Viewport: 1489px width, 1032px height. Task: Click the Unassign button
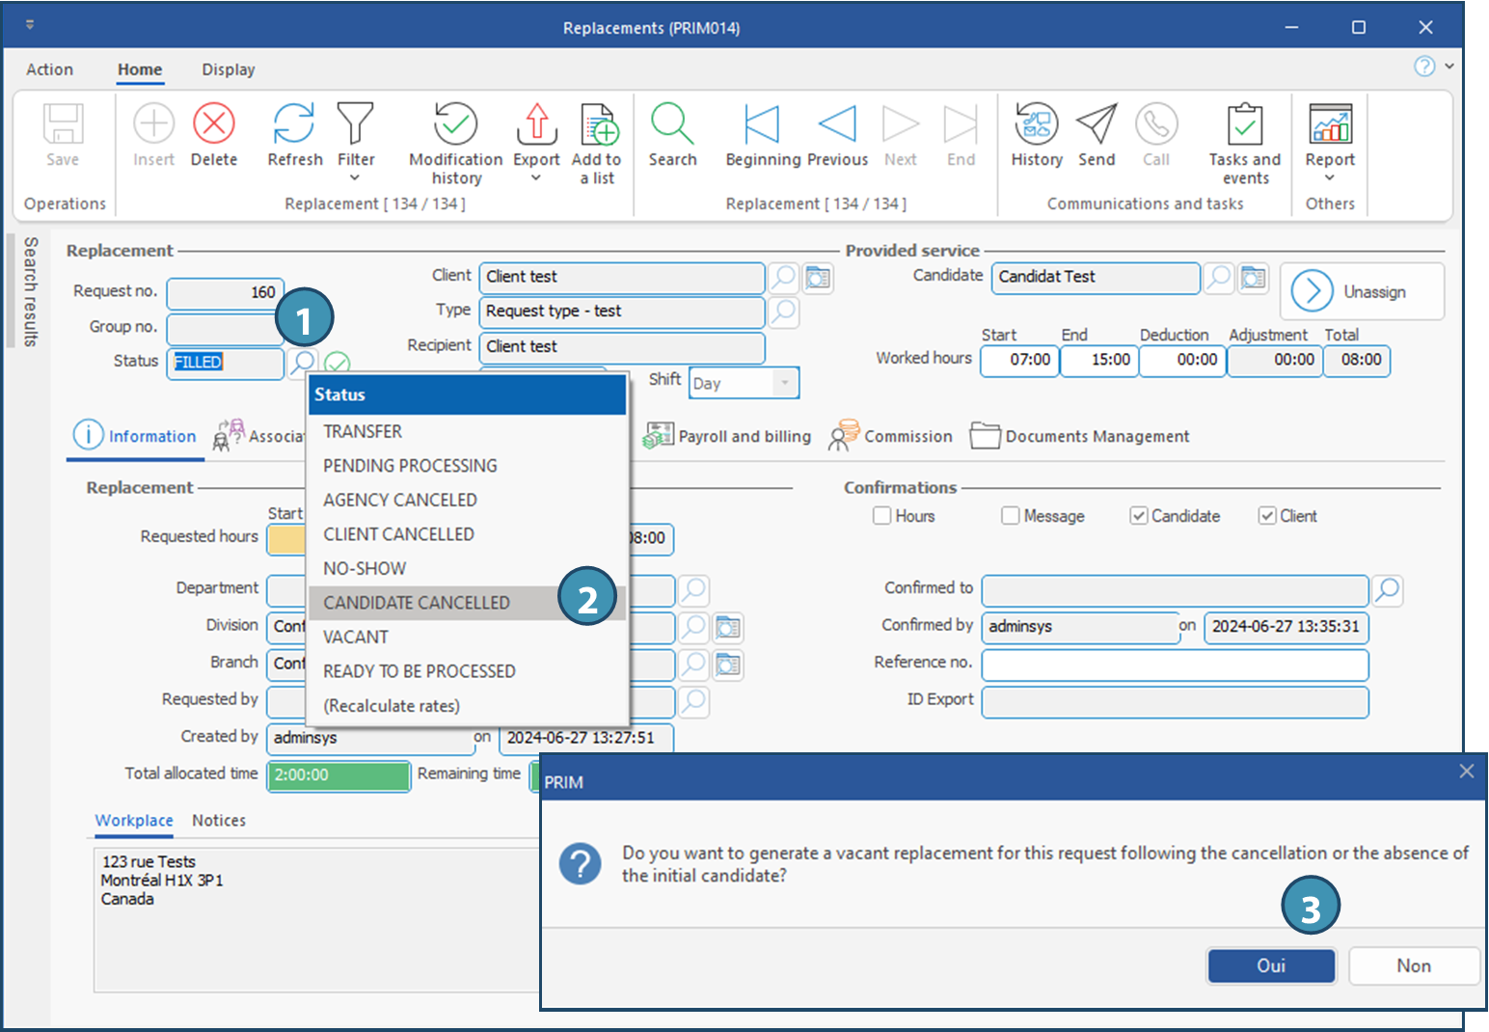pyautogui.click(x=1362, y=291)
